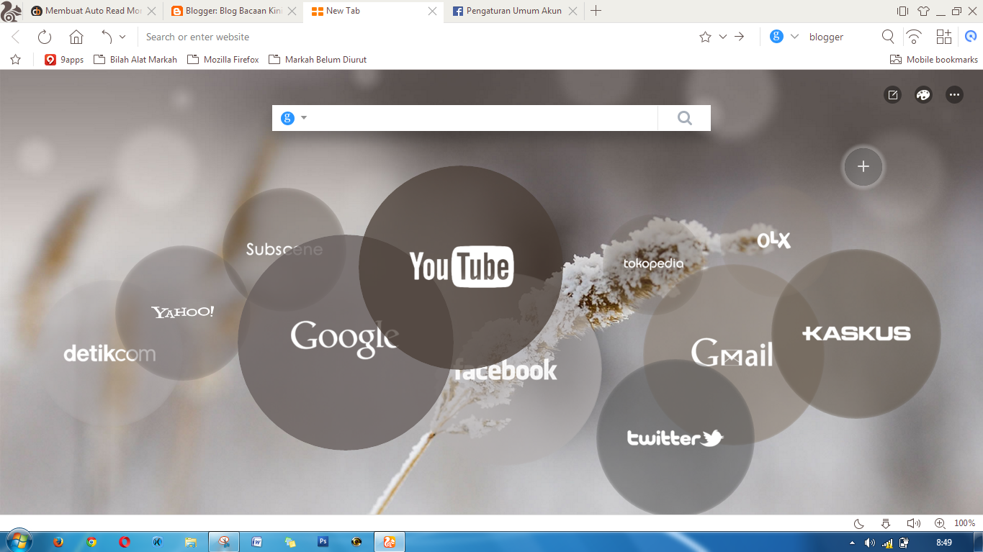Click the toolbar magnifier search icon
Image resolution: width=983 pixels, height=552 pixels.
click(x=888, y=37)
